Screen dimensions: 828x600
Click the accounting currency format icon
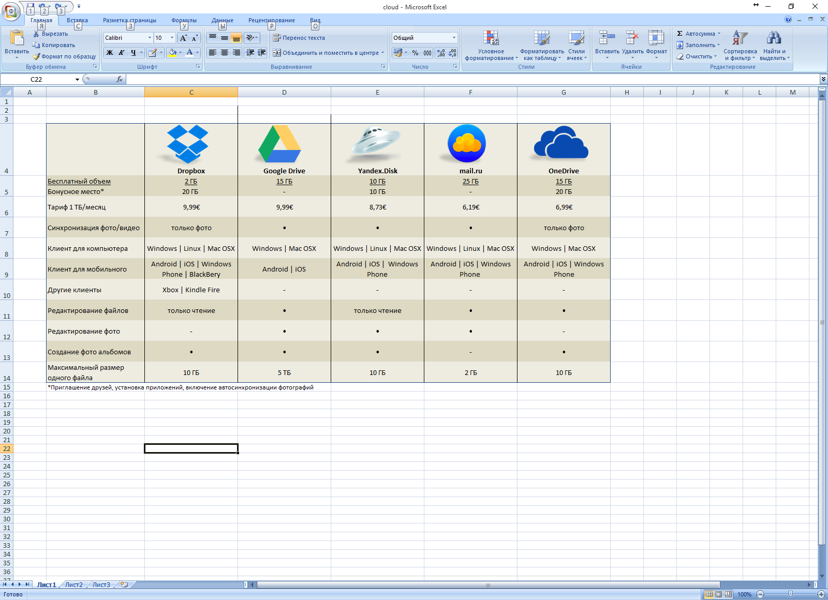(x=397, y=53)
